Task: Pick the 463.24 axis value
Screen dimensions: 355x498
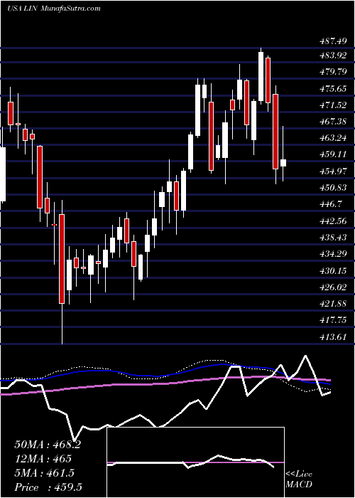Action: [x=333, y=138]
